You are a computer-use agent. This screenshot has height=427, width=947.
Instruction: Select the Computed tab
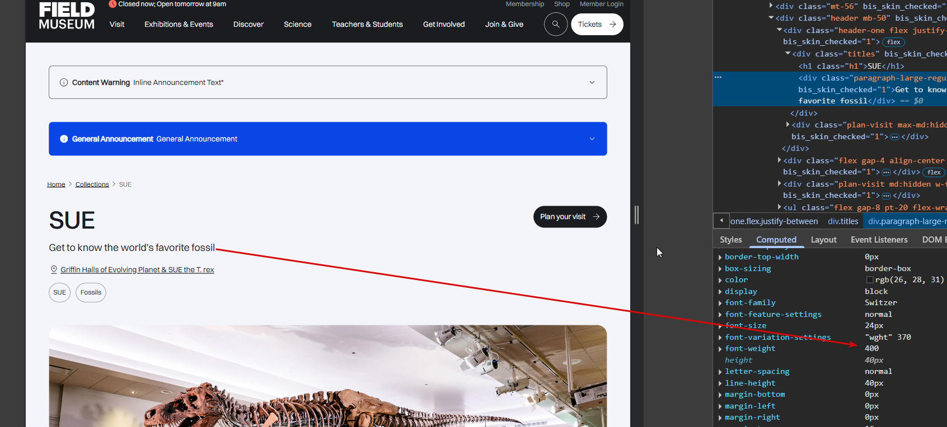click(x=776, y=240)
